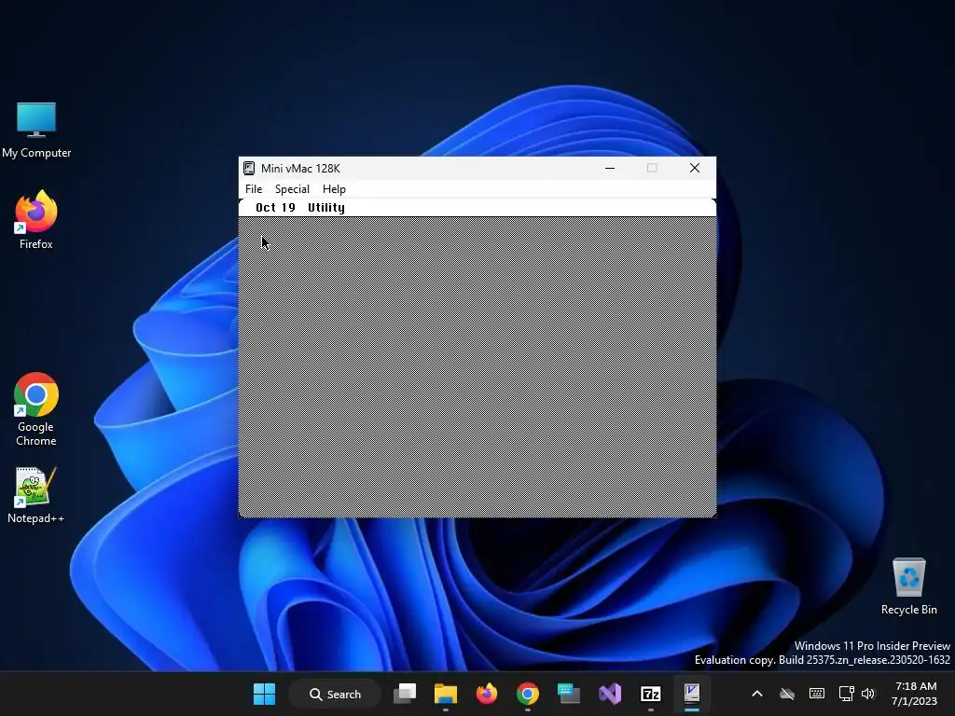The height and width of the screenshot is (716, 955).
Task: Click the Oct 19 menu in emulated Mac
Action: [x=275, y=208]
